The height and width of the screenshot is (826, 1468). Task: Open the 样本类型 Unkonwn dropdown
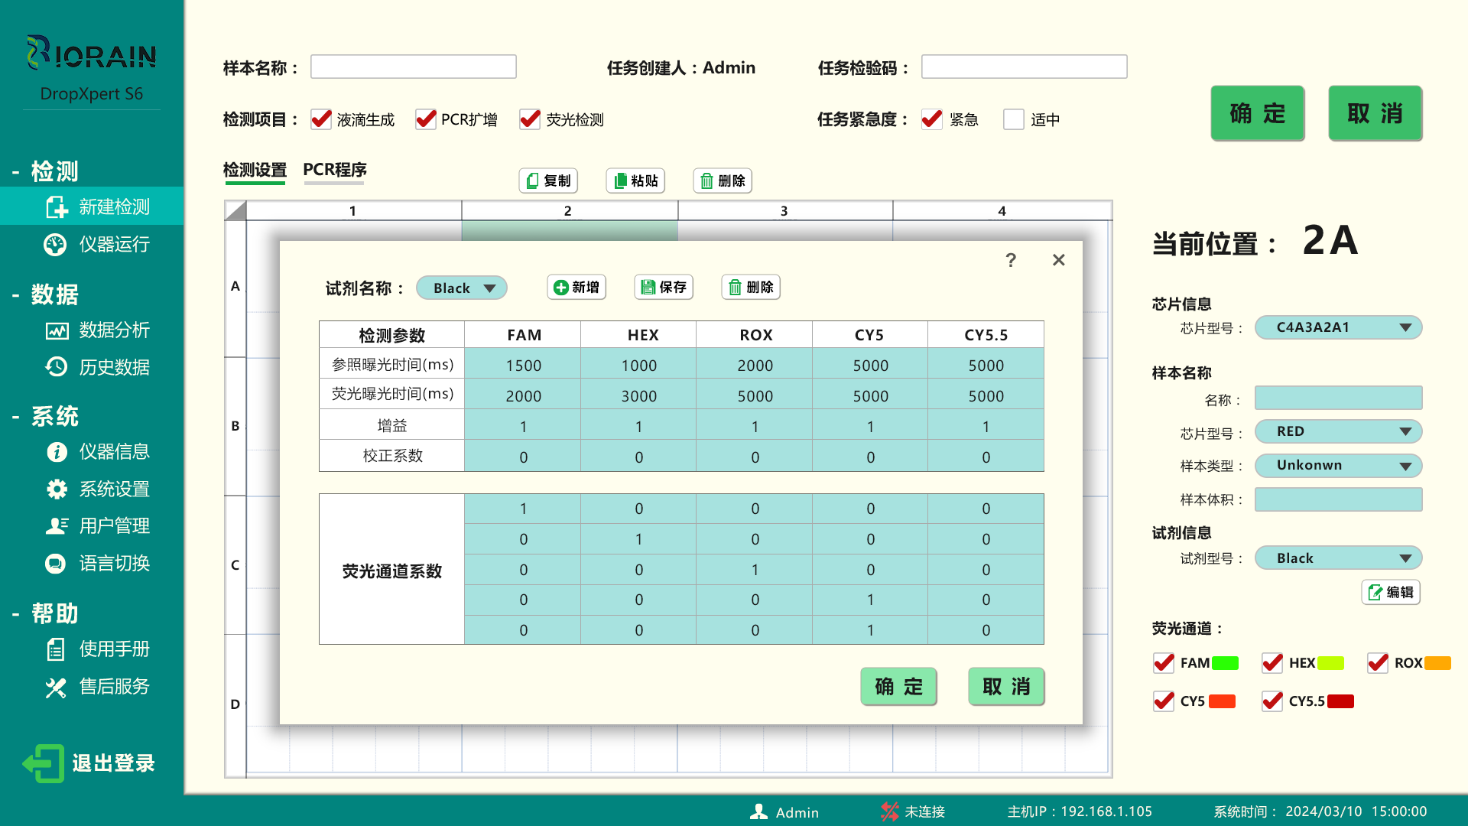(1338, 465)
